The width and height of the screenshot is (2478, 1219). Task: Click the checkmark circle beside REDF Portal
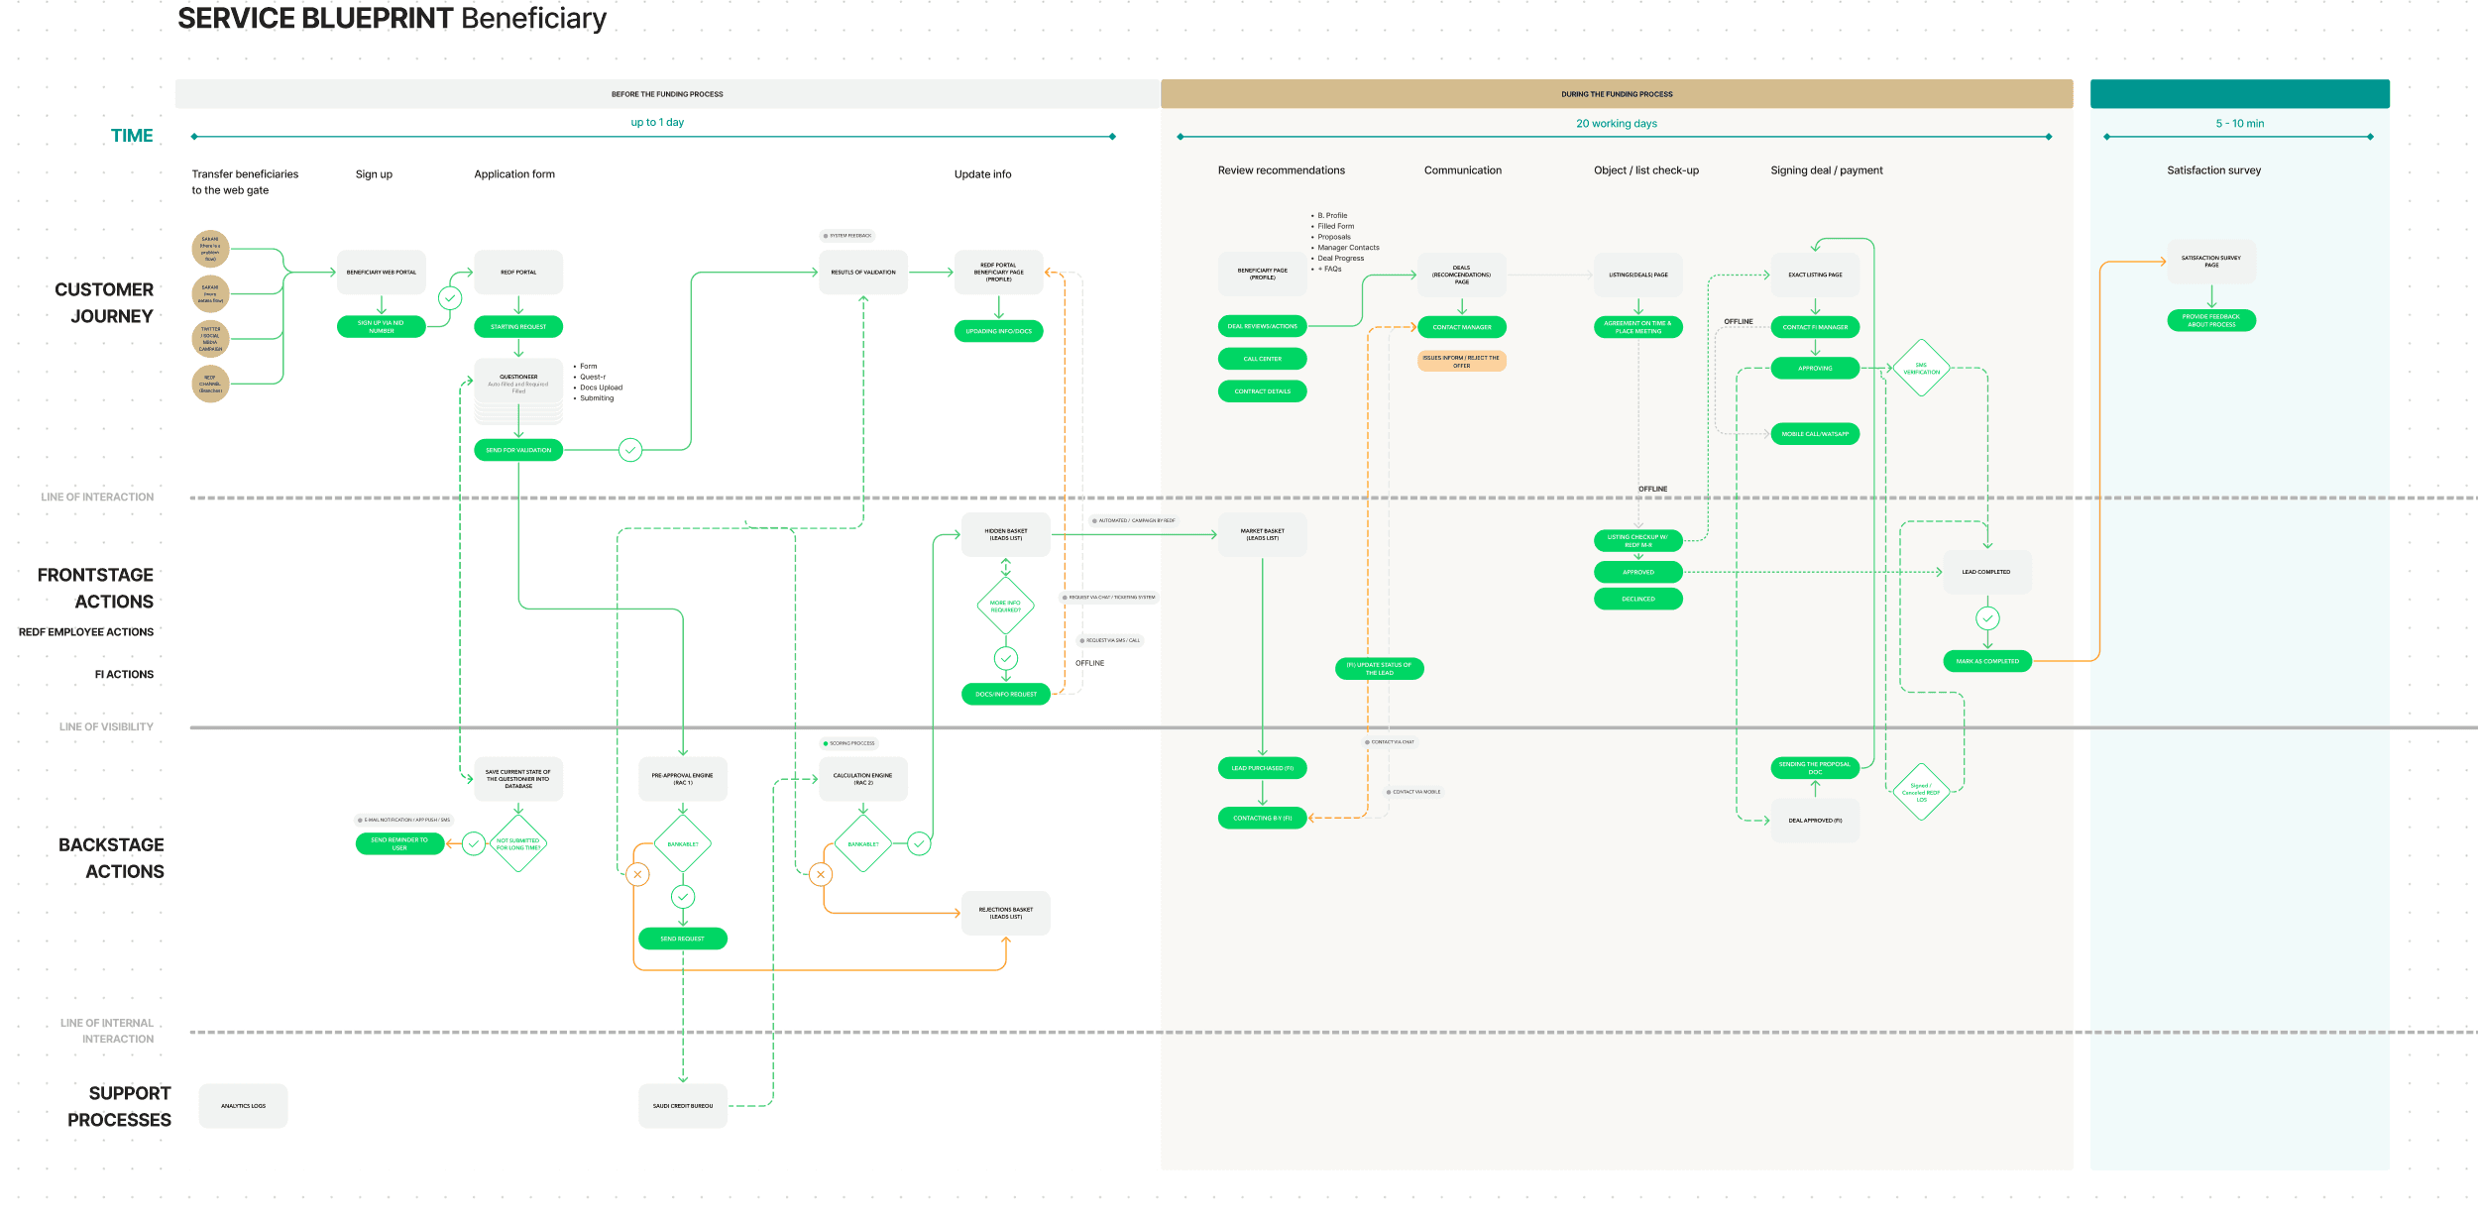coord(450,297)
